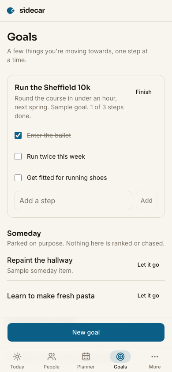The width and height of the screenshot is (172, 372).
Task: Let go of fresh pasta item
Action: pyautogui.click(x=148, y=296)
